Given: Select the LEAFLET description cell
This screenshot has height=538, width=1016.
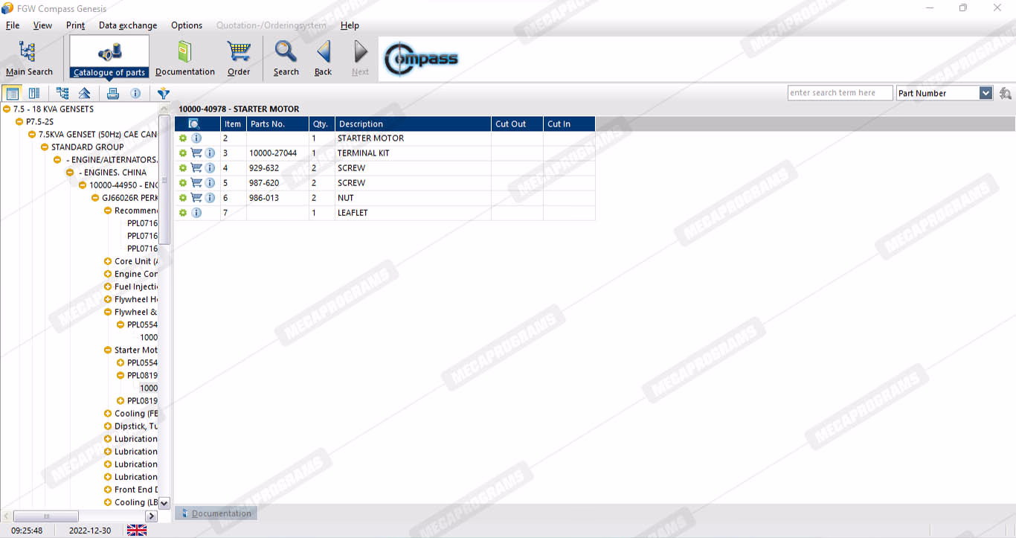Looking at the screenshot, I should point(413,213).
